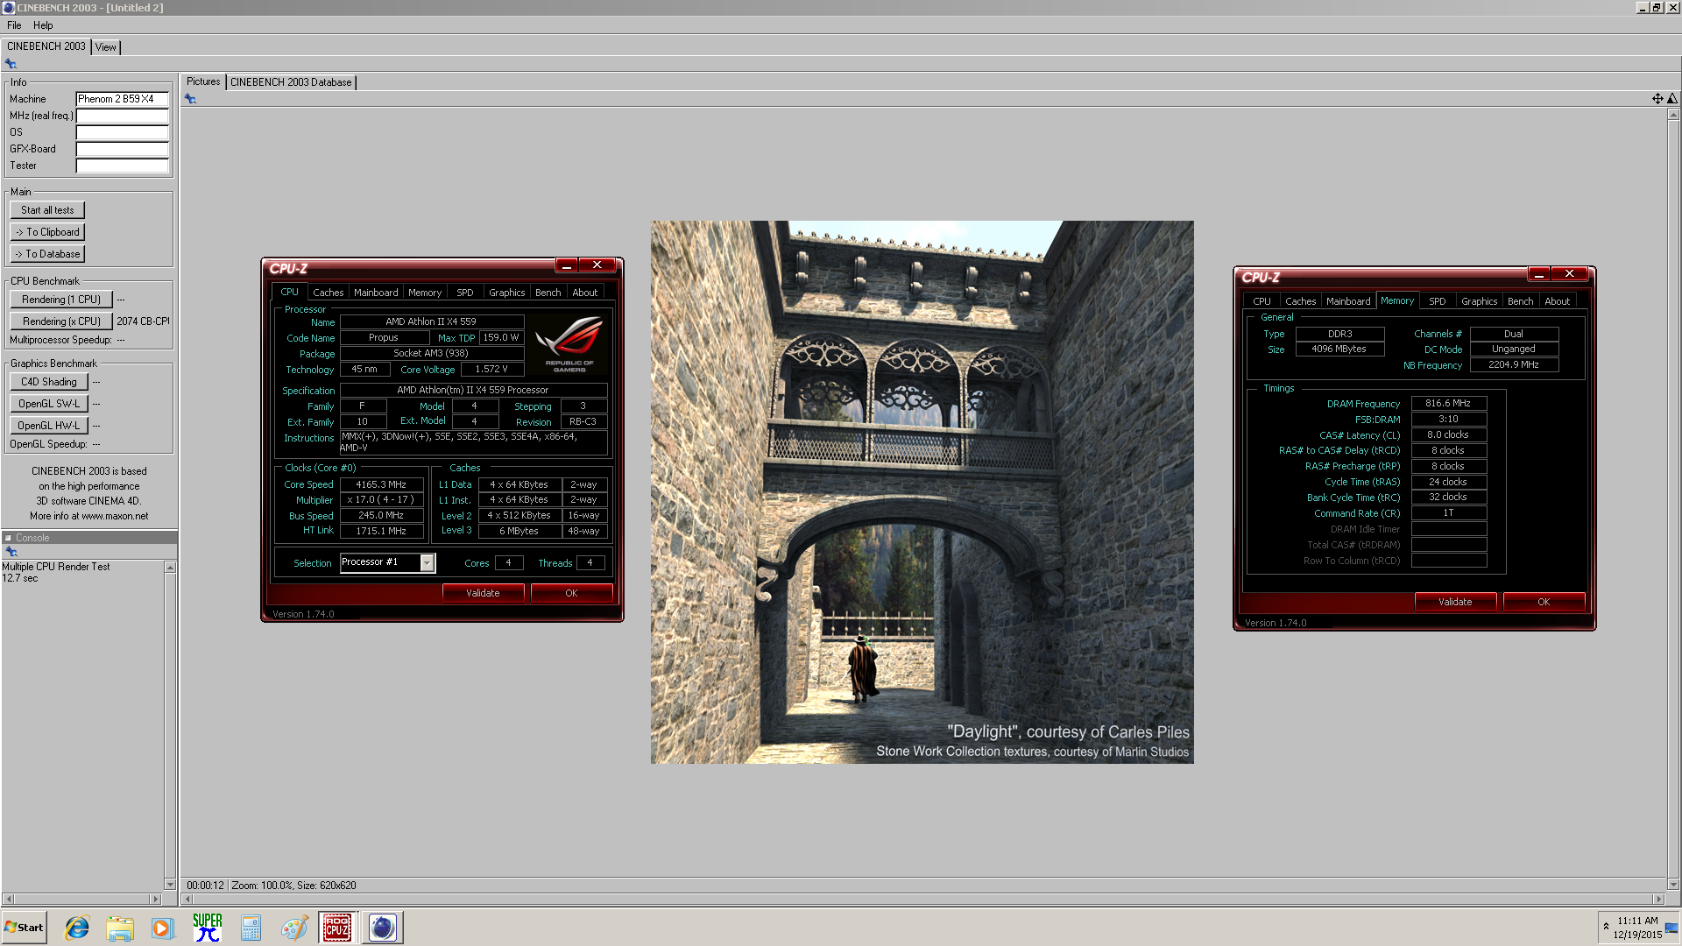Viewport: 1682px width, 946px height.
Task: Open the Processor #1 selection dropdown
Action: pyautogui.click(x=387, y=562)
